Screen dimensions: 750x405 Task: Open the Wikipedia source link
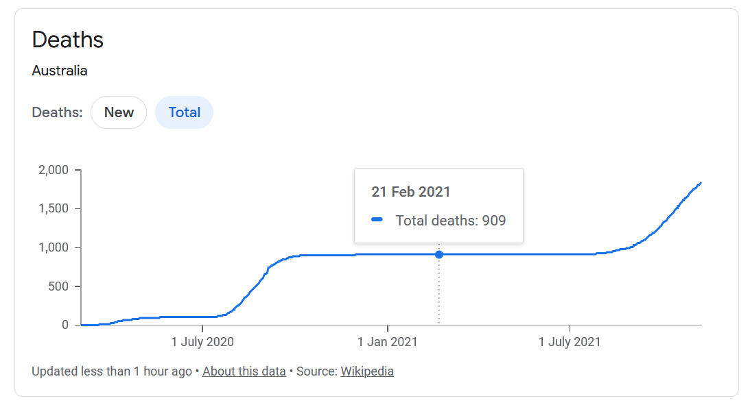(x=367, y=371)
